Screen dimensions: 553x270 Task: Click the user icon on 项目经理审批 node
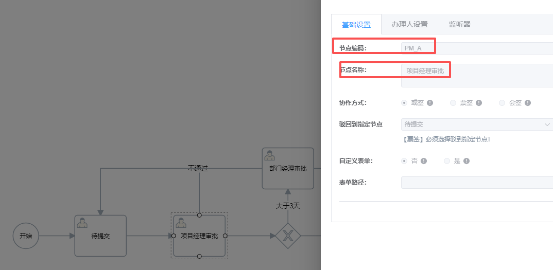pyautogui.click(x=181, y=223)
